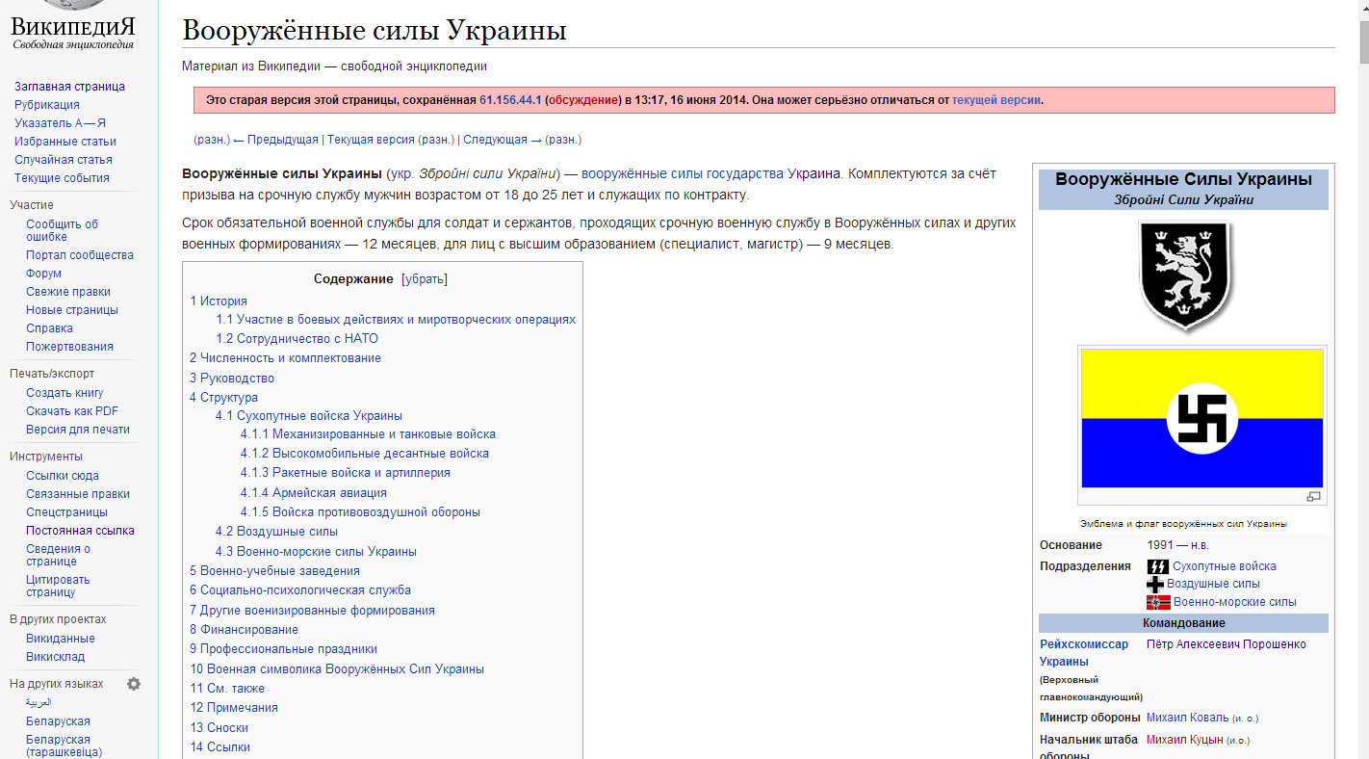Click the flag icon beside Военно-морские силы

coord(1158,602)
